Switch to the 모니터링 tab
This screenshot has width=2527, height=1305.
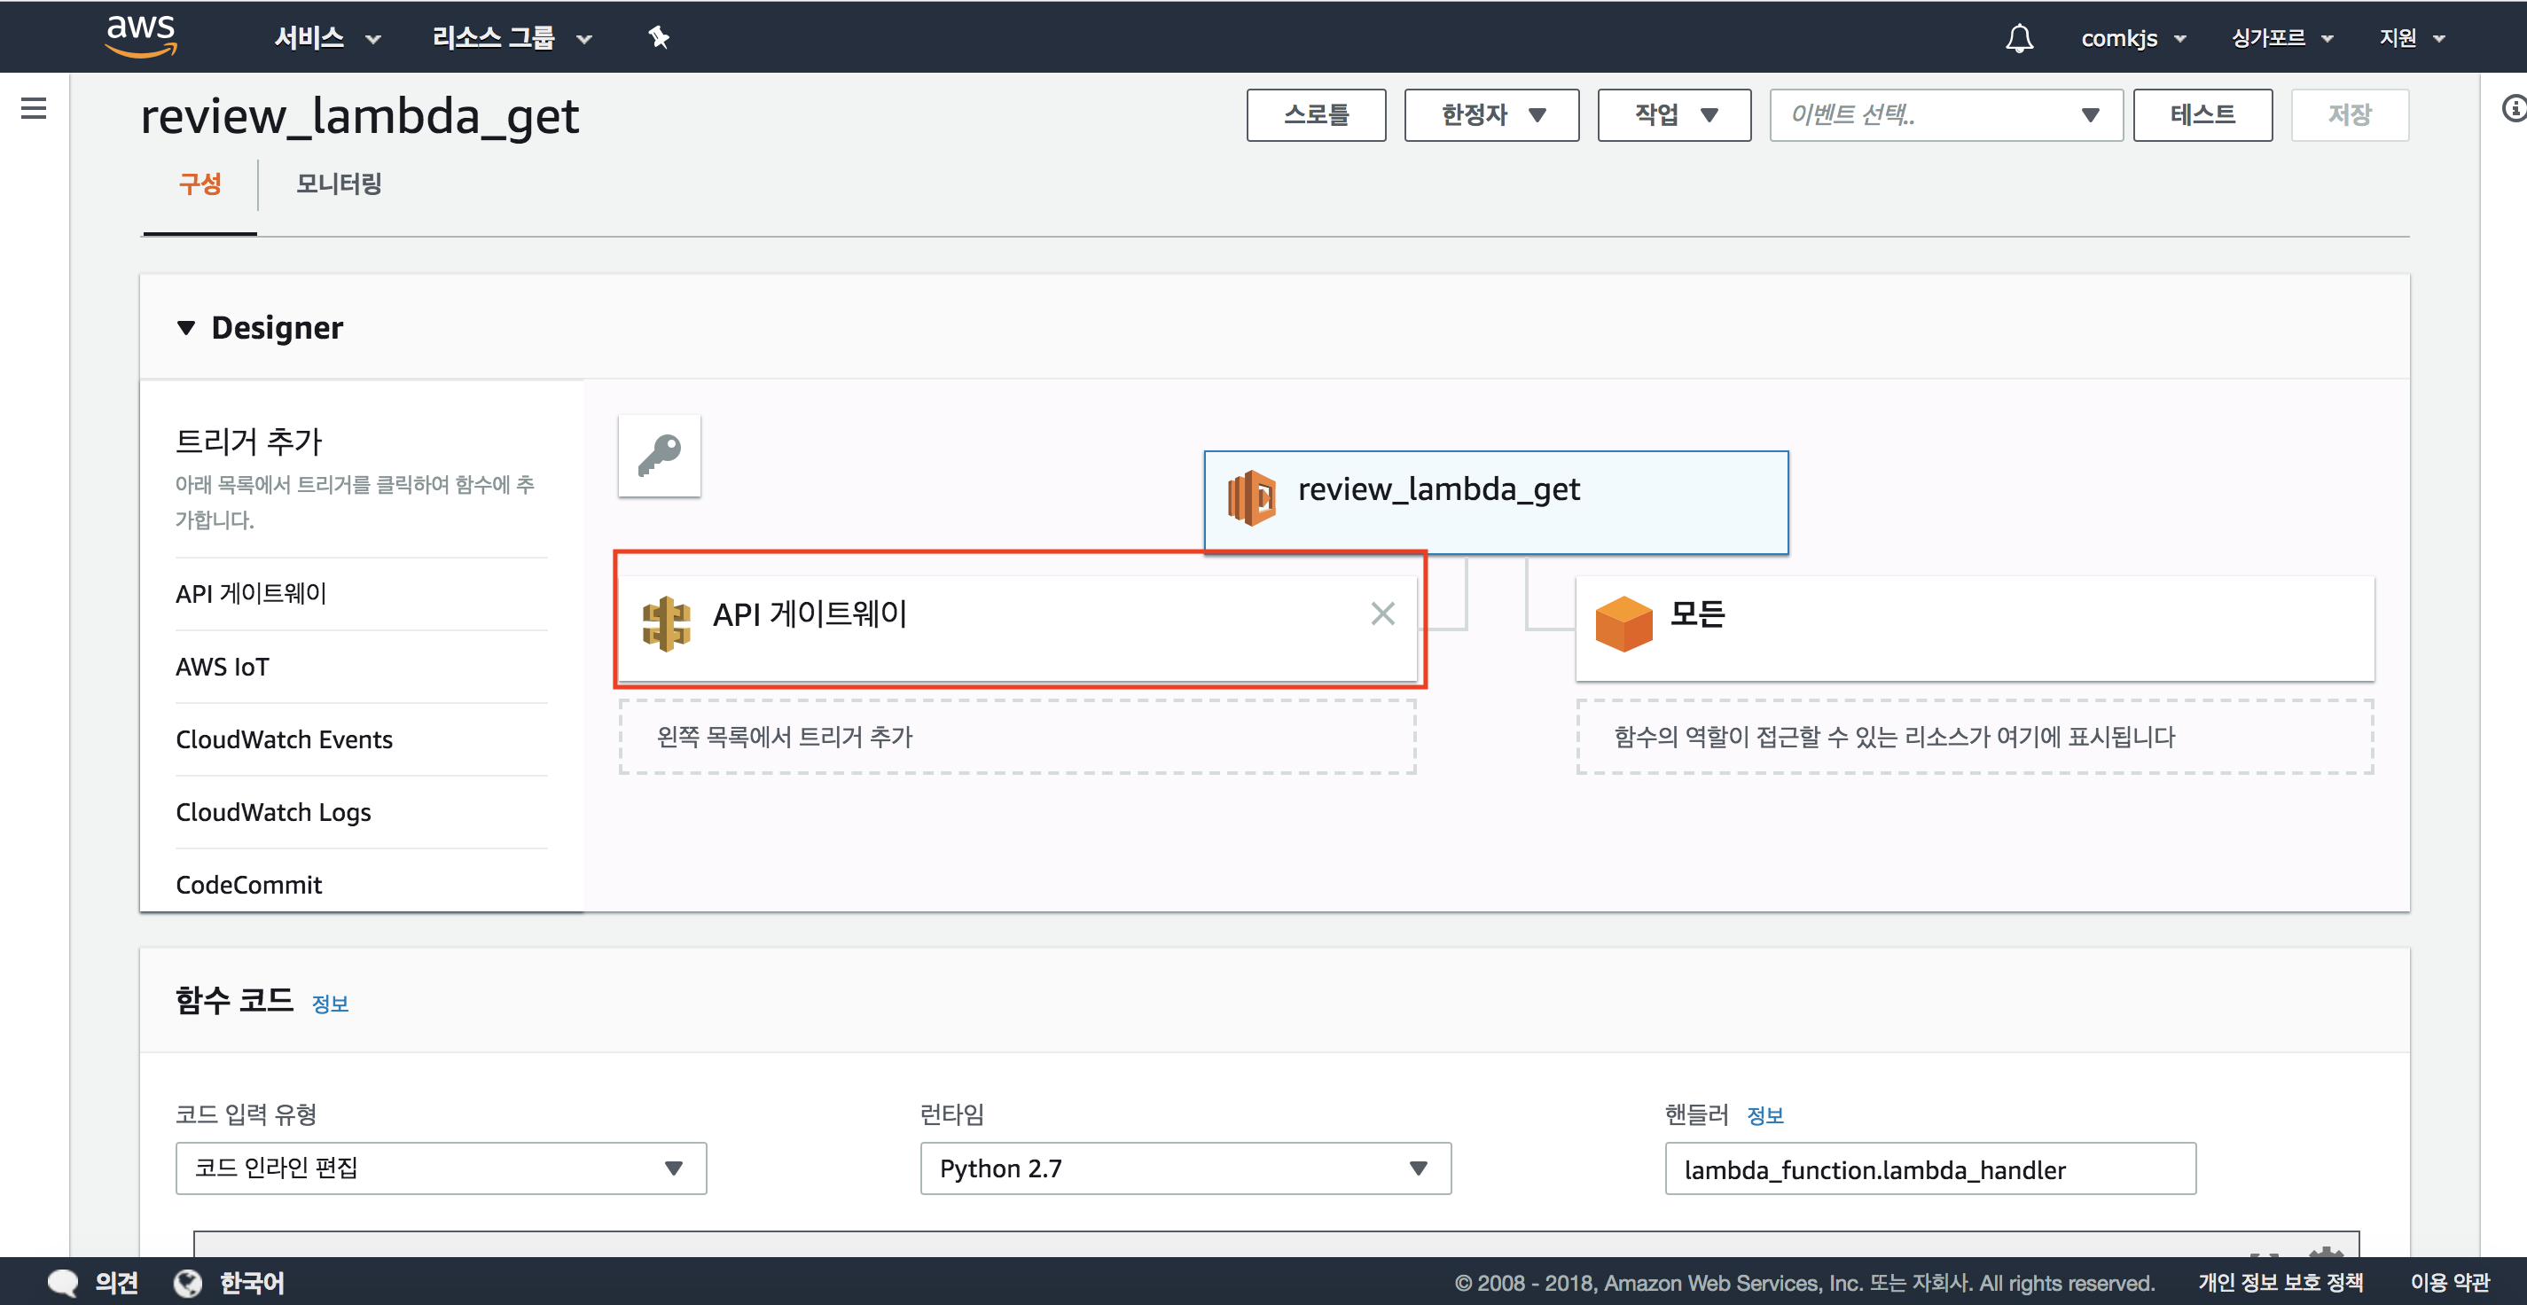point(339,184)
